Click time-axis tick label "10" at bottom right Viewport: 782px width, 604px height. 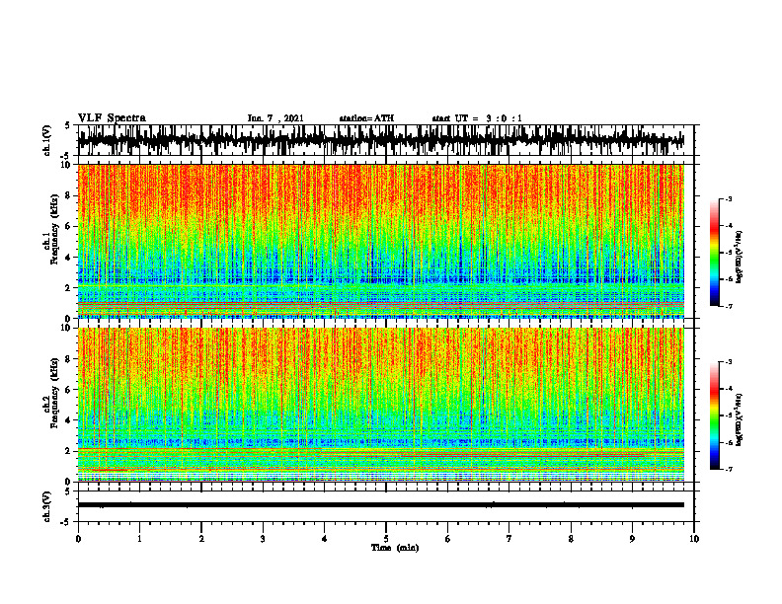(694, 539)
